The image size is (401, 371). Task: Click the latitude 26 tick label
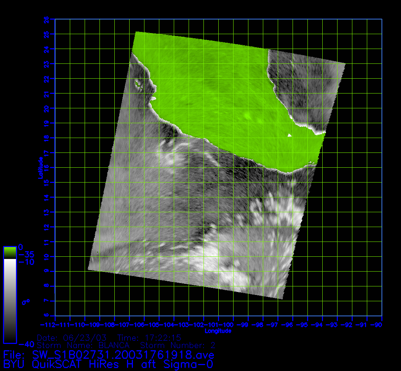point(46,19)
